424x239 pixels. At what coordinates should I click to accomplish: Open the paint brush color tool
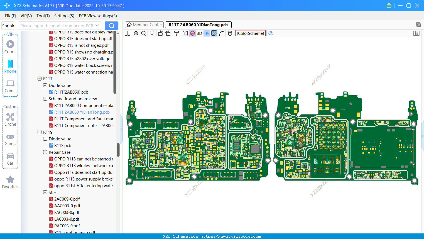pyautogui.click(x=177, y=33)
